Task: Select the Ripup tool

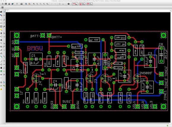Action: tap(4, 57)
